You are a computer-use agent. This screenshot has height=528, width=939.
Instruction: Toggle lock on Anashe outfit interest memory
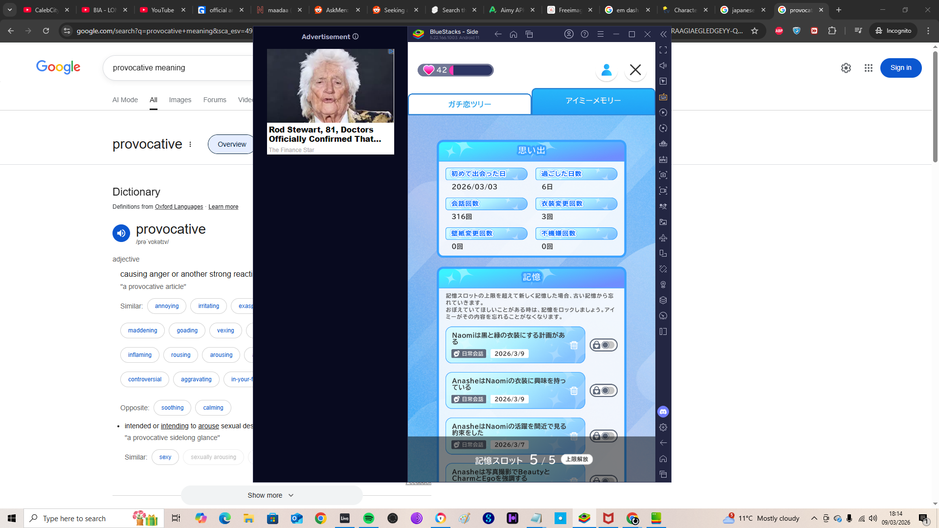click(x=604, y=391)
